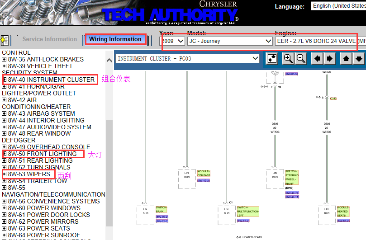
Task: Expand the 8W-53 WIPERS node
Action: [4, 174]
